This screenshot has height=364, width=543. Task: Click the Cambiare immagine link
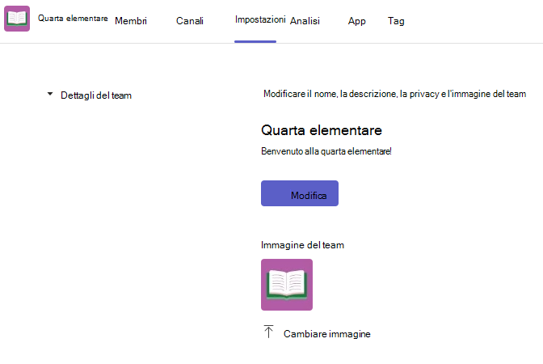(x=327, y=334)
